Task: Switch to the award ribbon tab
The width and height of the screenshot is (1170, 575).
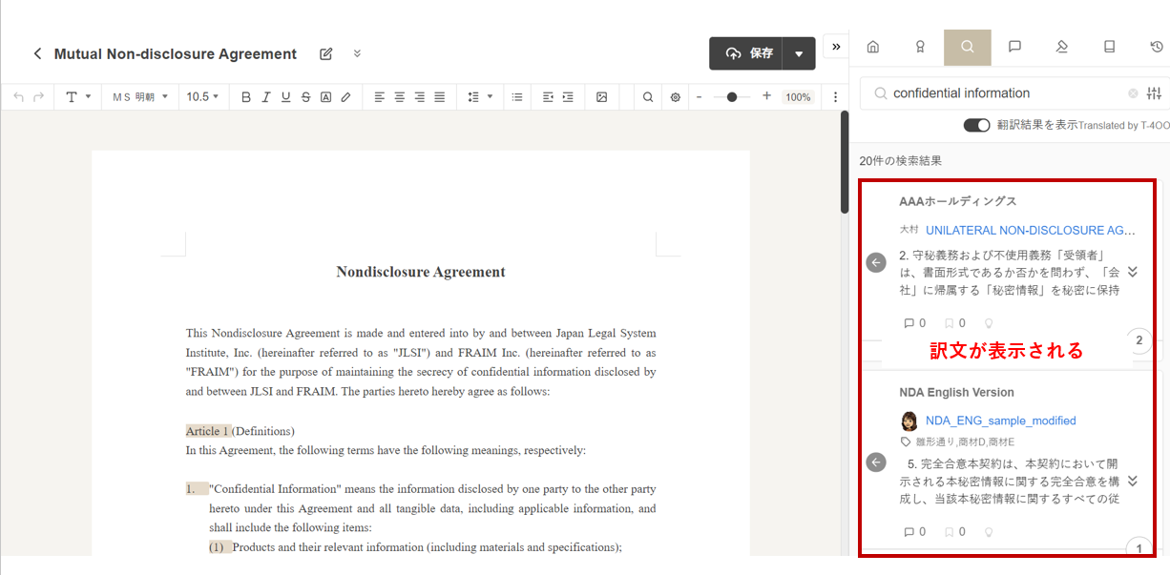Action: pos(920,47)
